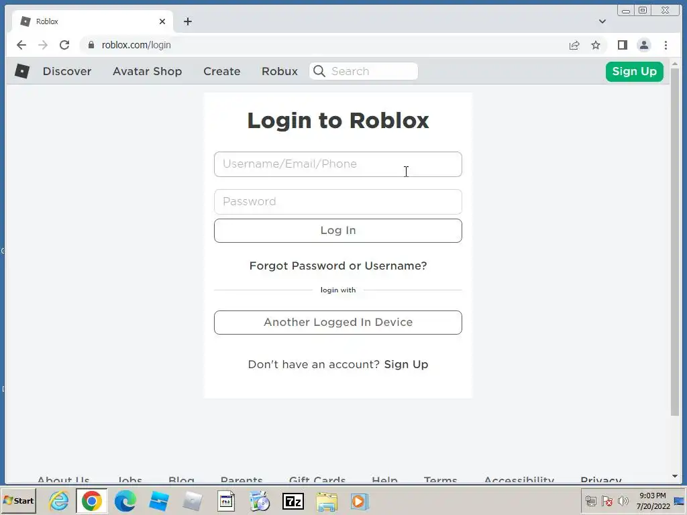Open the document window taskbar icon

pos(226,501)
